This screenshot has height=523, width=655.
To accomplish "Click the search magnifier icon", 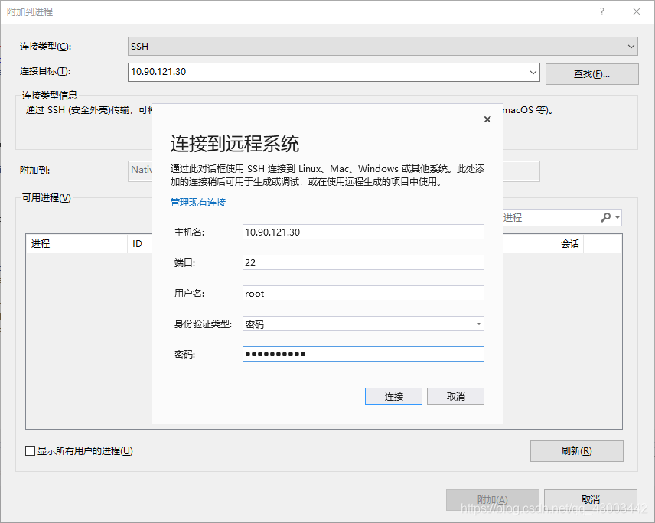I will tap(605, 217).
